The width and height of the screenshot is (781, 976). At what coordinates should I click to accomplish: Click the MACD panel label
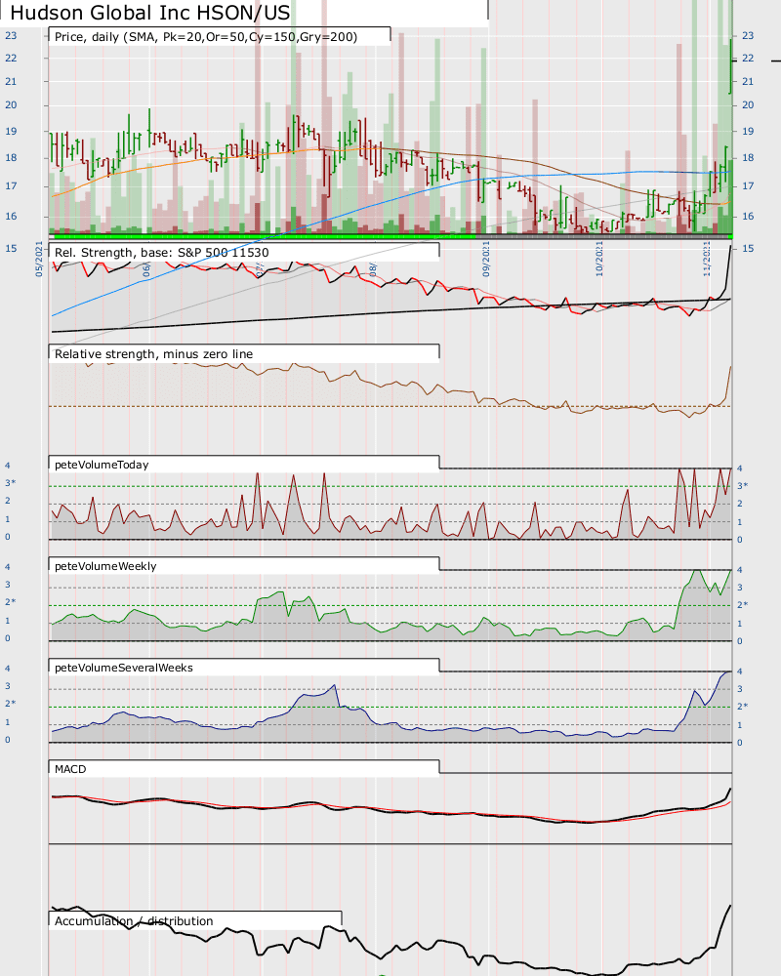coord(70,769)
